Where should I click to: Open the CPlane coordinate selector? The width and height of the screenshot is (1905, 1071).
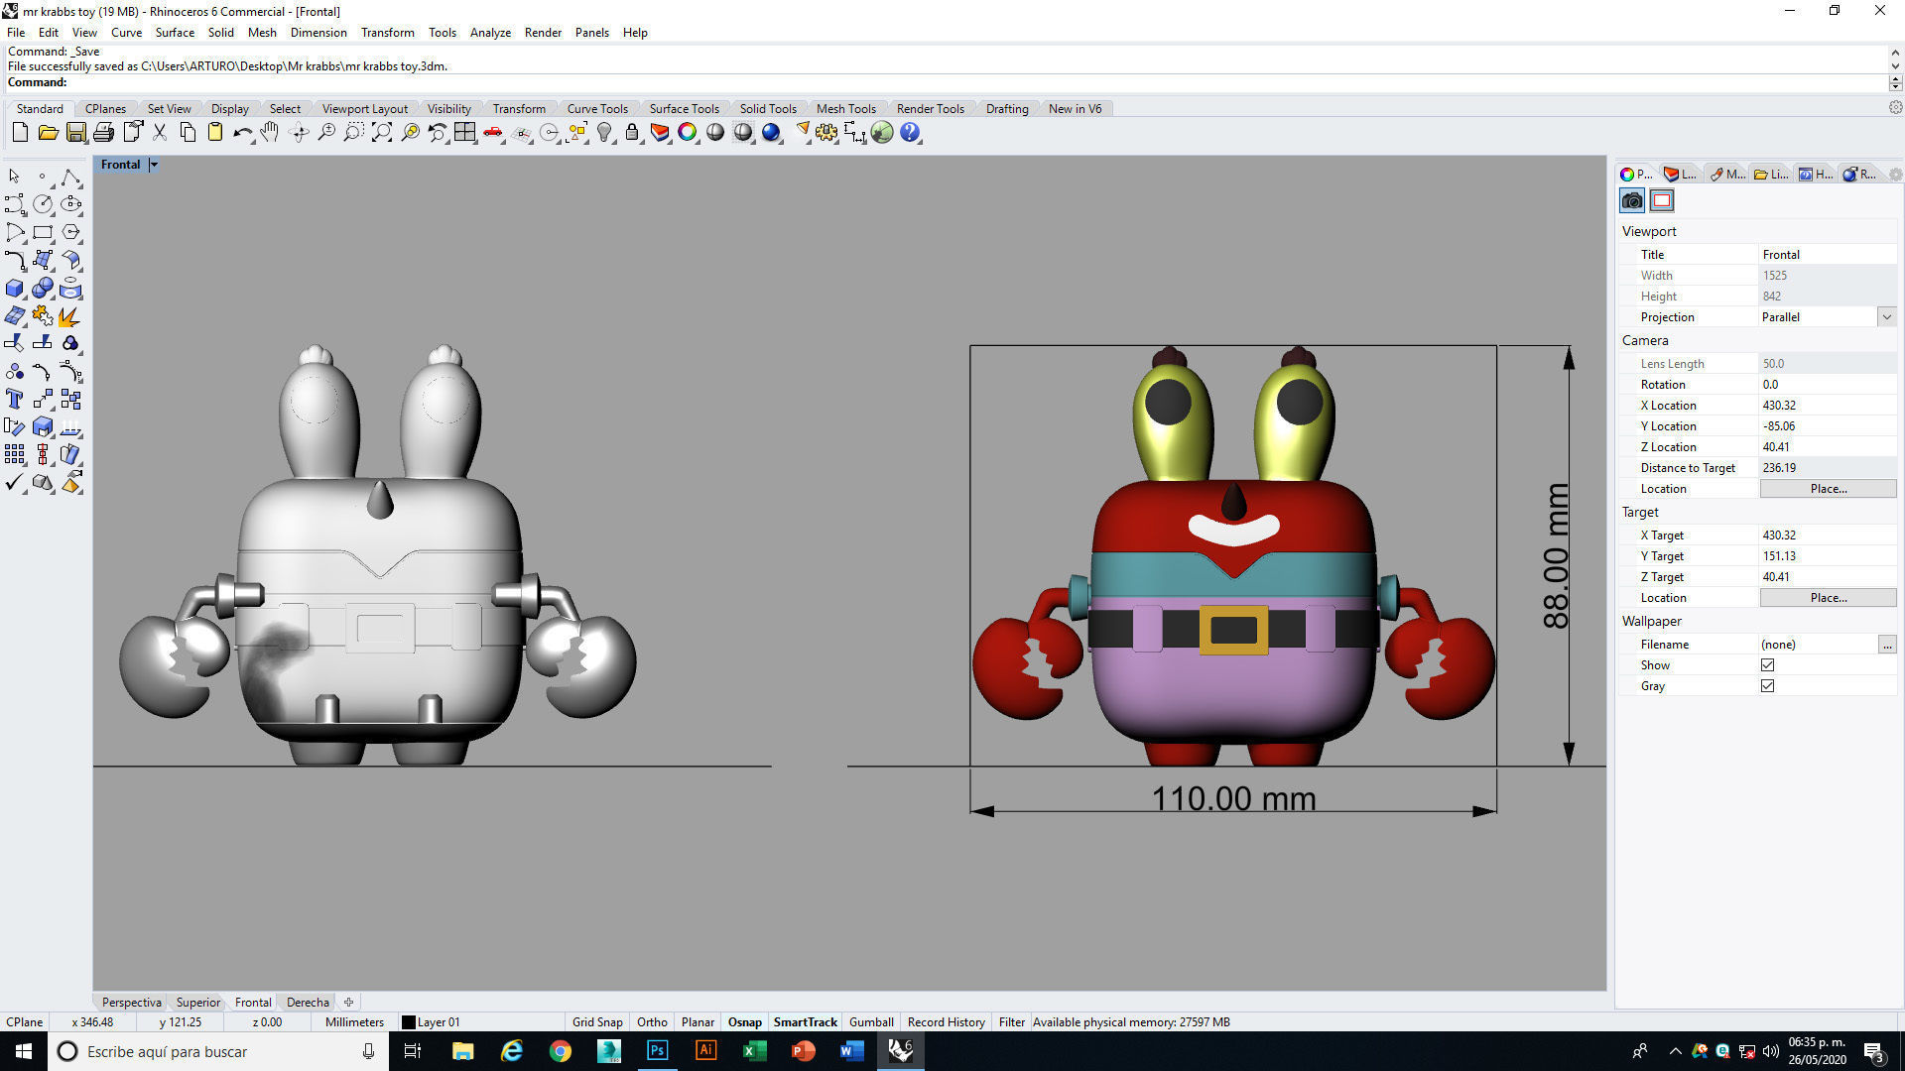pyautogui.click(x=25, y=1022)
